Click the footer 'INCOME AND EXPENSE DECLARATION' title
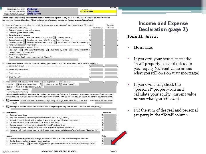The width and height of the screenshot is (206, 154). (x=59, y=151)
